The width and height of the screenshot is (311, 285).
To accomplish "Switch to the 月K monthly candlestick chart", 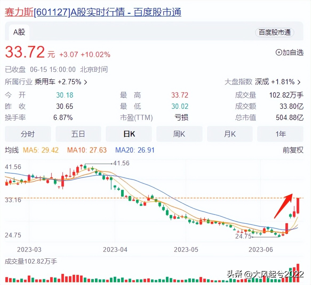I will pyautogui.click(x=230, y=134).
